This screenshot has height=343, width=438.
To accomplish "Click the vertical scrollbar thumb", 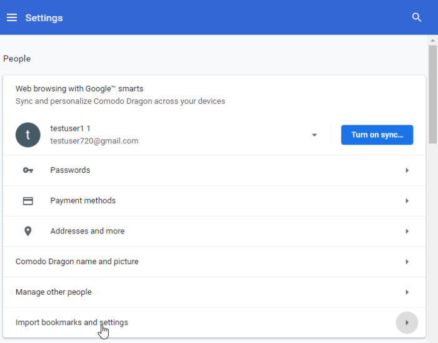I will 433,95.
